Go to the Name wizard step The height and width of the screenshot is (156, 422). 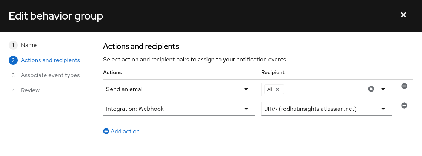(x=29, y=45)
